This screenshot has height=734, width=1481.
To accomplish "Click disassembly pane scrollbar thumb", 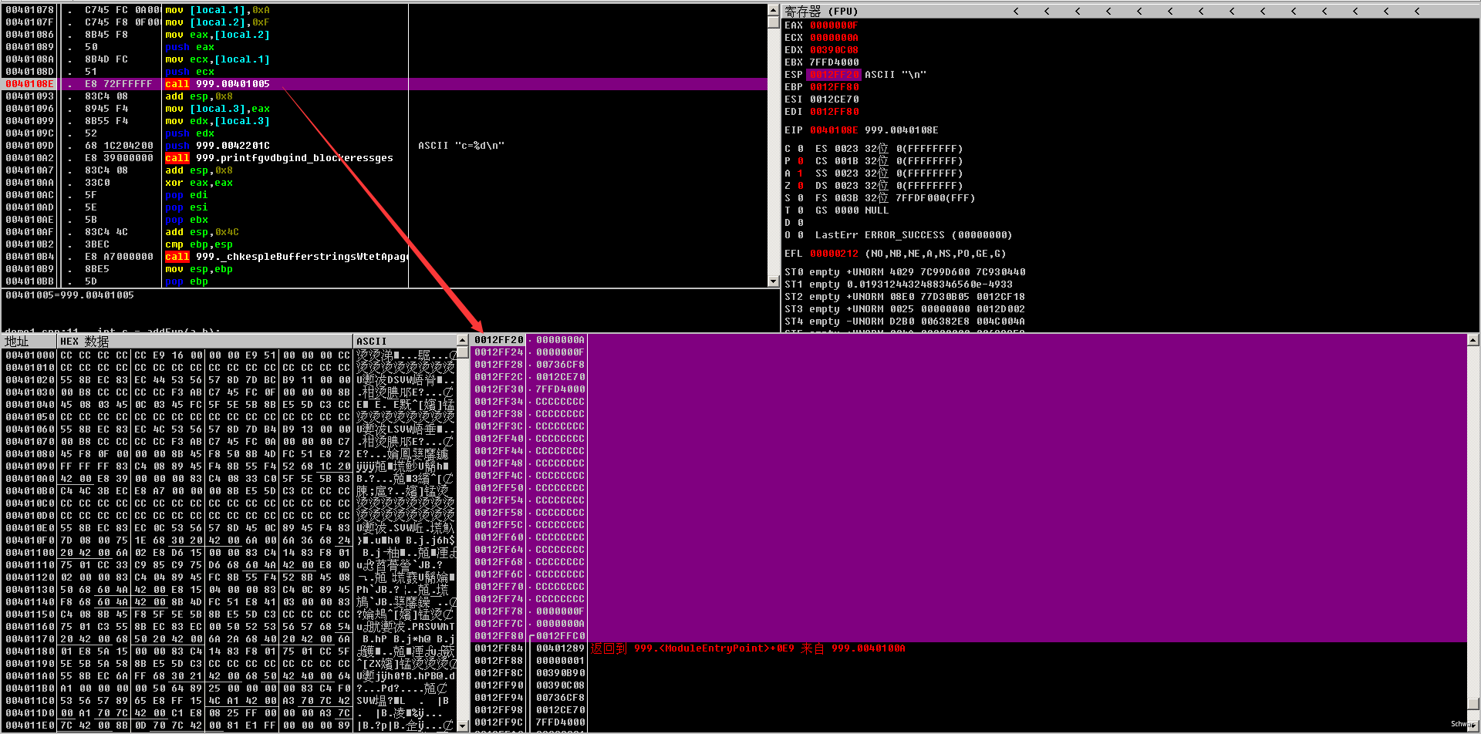I will tap(774, 22).
